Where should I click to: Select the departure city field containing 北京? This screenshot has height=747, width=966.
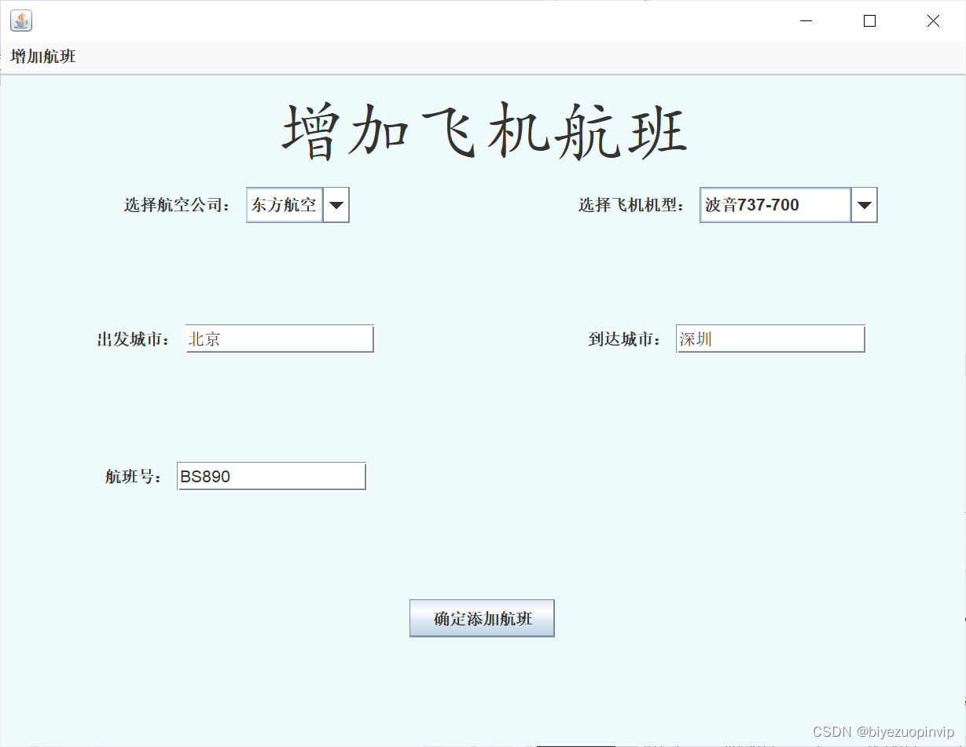279,339
